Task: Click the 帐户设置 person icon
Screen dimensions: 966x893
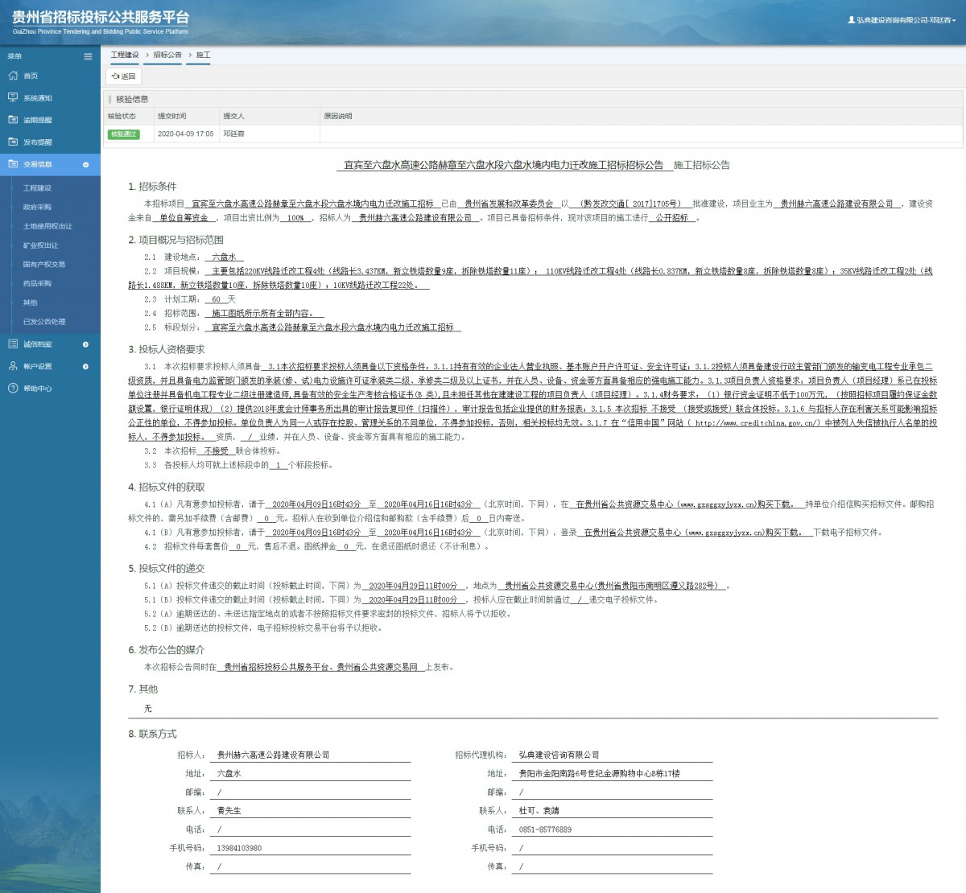Action: [13, 366]
